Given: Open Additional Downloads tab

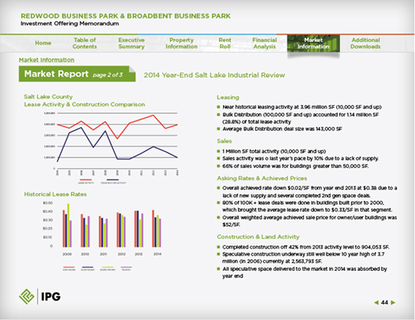Looking at the screenshot, I should [x=365, y=43].
